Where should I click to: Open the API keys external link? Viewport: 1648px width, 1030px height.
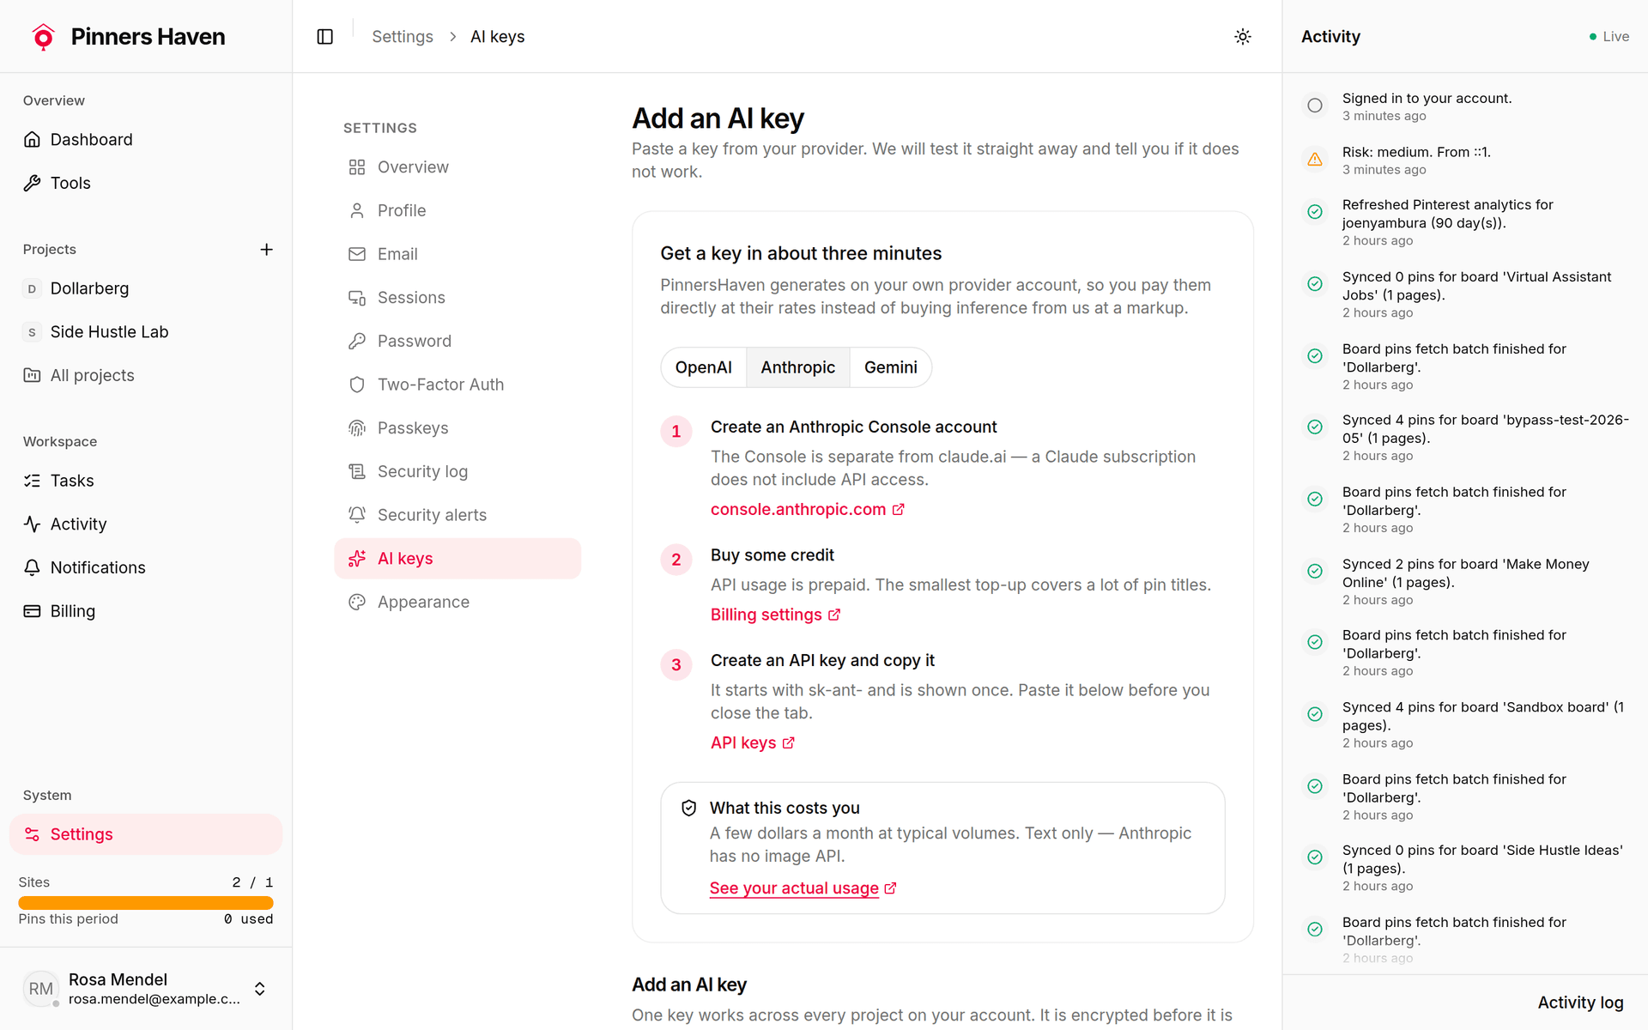pos(753,742)
